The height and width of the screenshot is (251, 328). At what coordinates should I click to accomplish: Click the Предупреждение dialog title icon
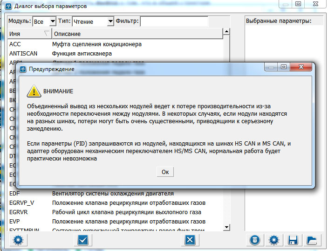(x=23, y=69)
